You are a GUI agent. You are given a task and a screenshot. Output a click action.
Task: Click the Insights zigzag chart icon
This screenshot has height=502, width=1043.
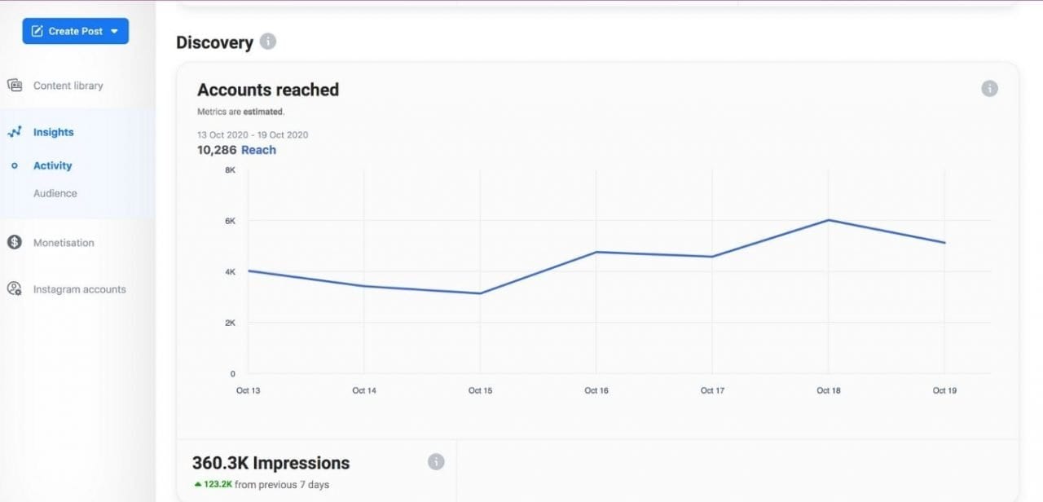14,131
